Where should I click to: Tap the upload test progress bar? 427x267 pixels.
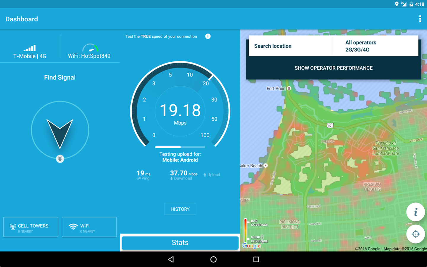180,147
